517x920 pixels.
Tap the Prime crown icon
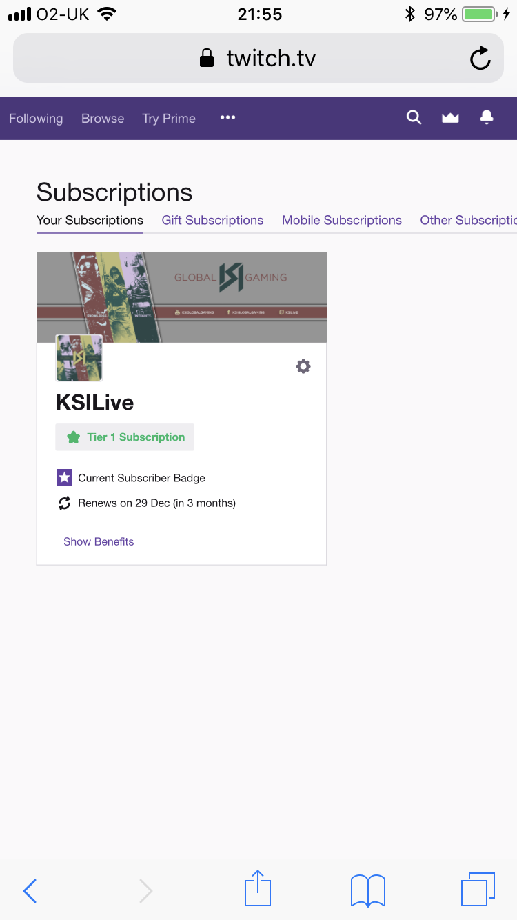450,118
